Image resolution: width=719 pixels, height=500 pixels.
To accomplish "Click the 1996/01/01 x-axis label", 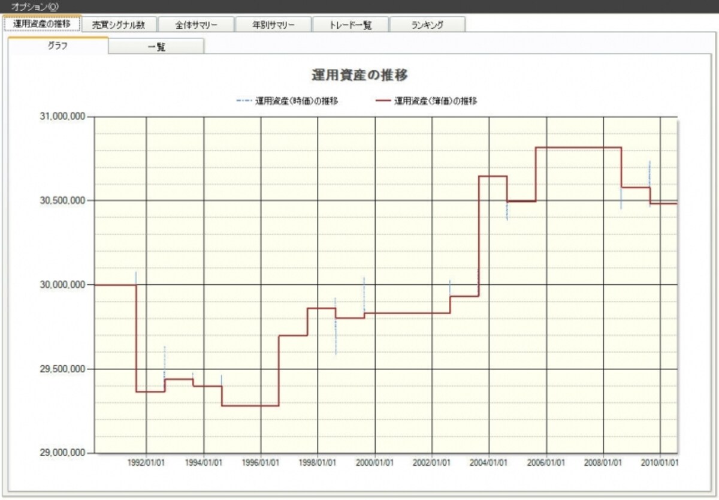I will pos(261,463).
